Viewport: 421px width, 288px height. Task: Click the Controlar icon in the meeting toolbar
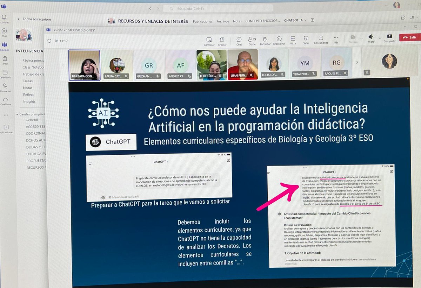pyautogui.click(x=209, y=39)
